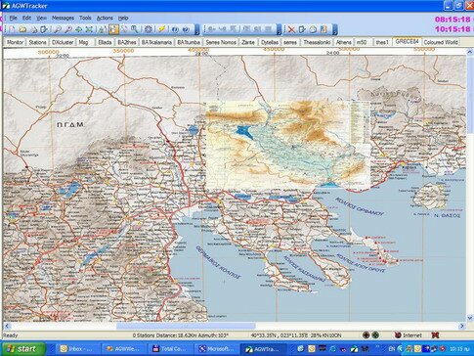Switch to the Coloured World tab
This screenshot has width=474, height=356.
pos(441,42)
